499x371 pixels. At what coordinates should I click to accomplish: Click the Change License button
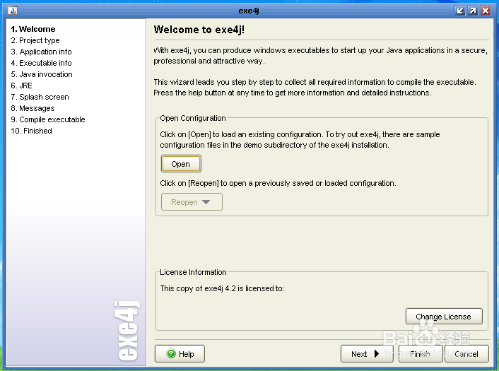tap(444, 317)
